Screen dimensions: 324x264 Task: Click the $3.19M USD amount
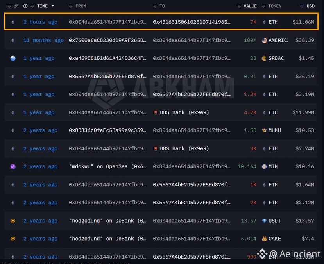tap(305, 95)
